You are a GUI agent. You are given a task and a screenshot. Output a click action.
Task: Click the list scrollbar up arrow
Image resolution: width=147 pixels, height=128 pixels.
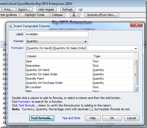coord(136,62)
